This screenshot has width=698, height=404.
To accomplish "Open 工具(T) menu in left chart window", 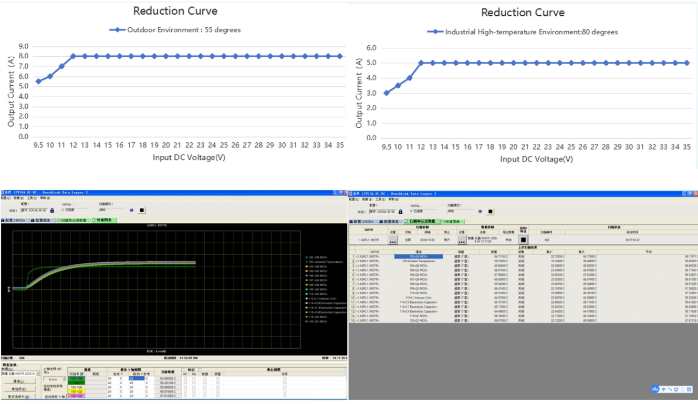I will point(32,198).
